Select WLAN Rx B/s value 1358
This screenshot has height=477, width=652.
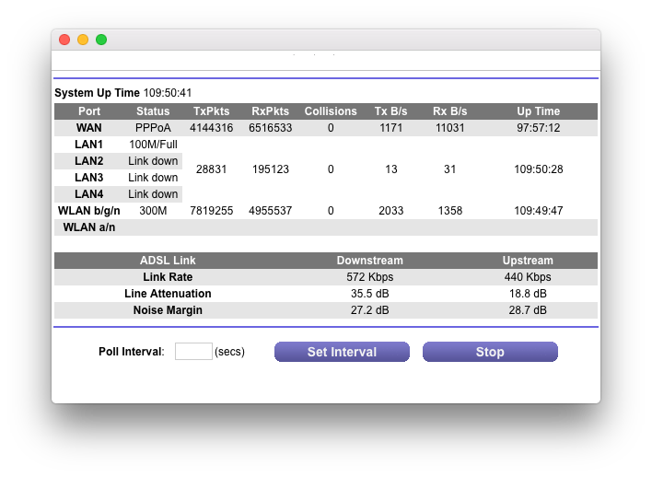[x=450, y=211]
